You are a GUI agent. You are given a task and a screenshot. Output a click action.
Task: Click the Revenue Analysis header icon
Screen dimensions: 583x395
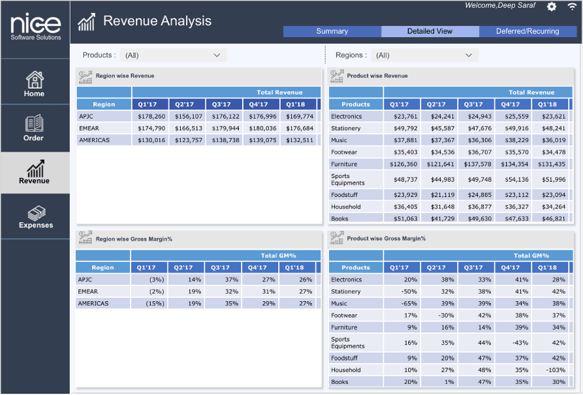tap(87, 22)
